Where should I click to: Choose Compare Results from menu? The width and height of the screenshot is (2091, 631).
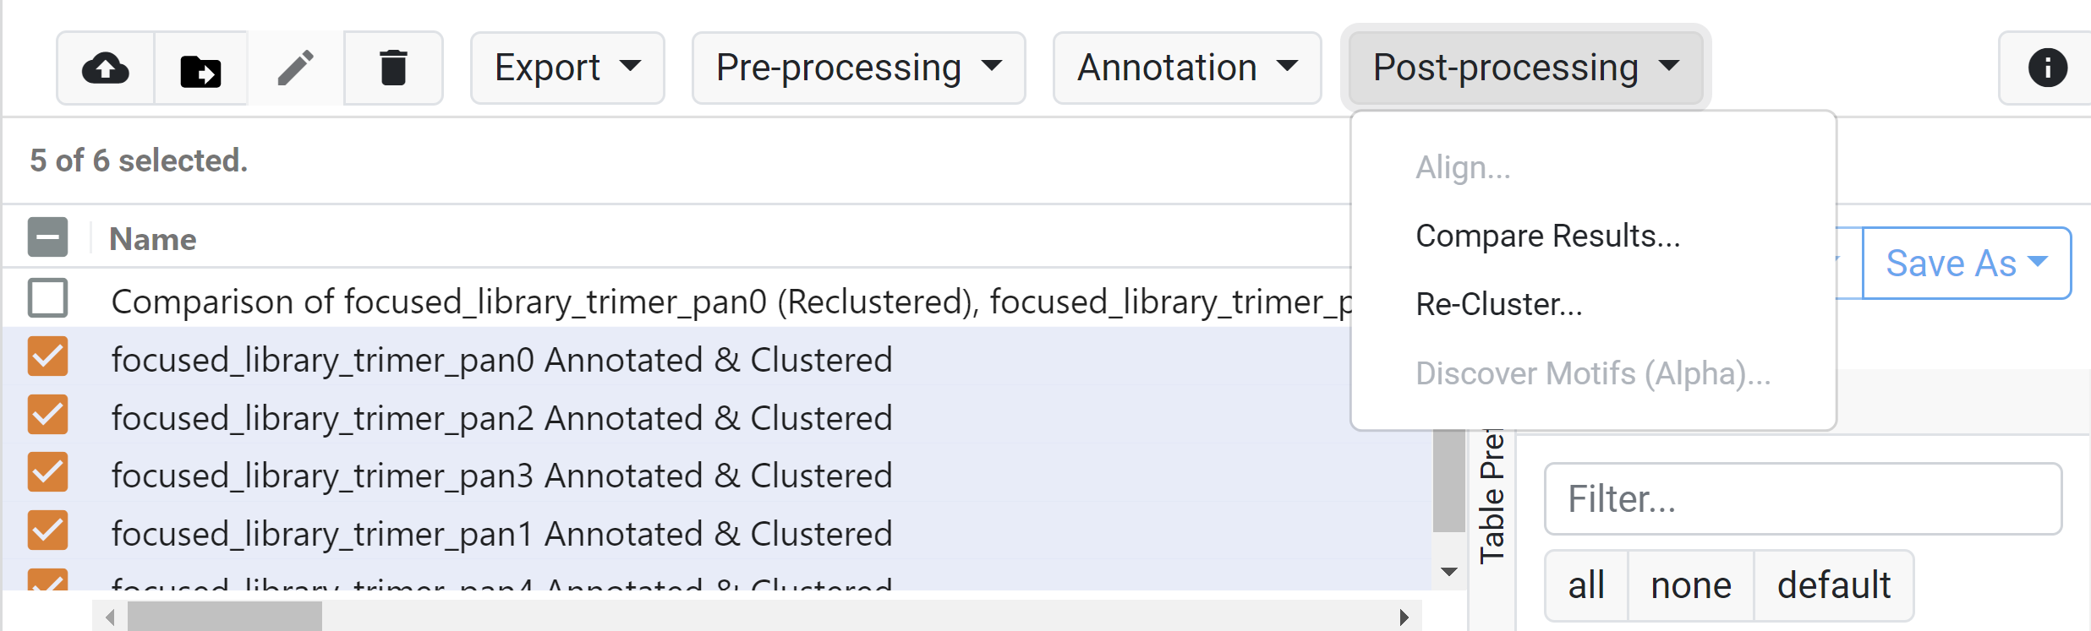point(1547,237)
